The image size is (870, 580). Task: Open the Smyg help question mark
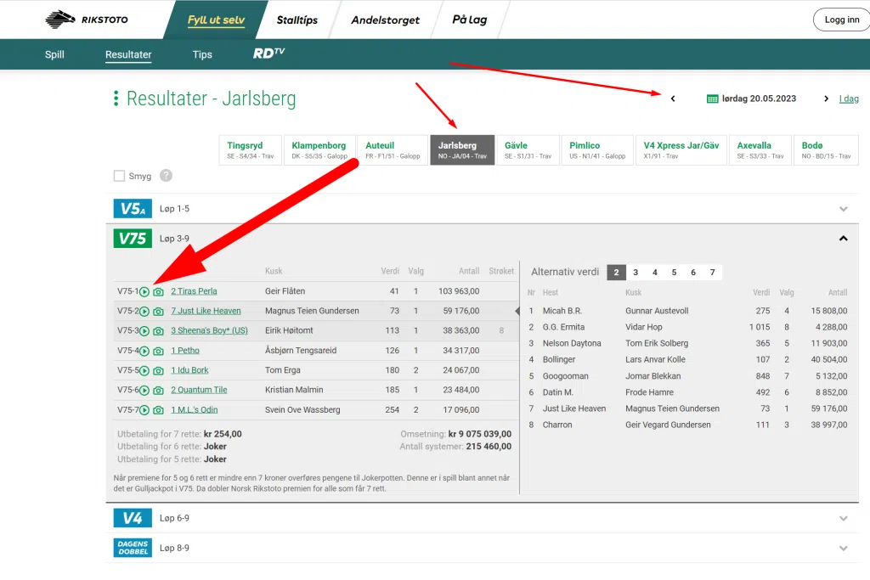tap(166, 176)
